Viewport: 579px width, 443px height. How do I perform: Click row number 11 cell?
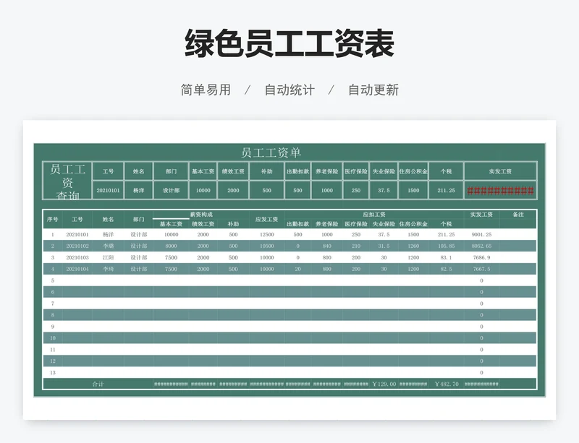point(52,349)
